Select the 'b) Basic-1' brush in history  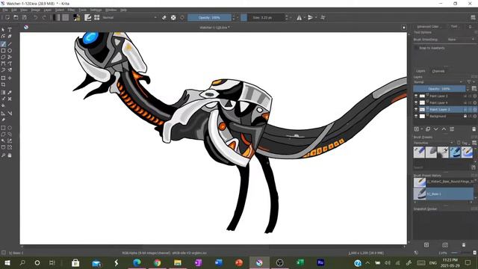[x=443, y=194]
